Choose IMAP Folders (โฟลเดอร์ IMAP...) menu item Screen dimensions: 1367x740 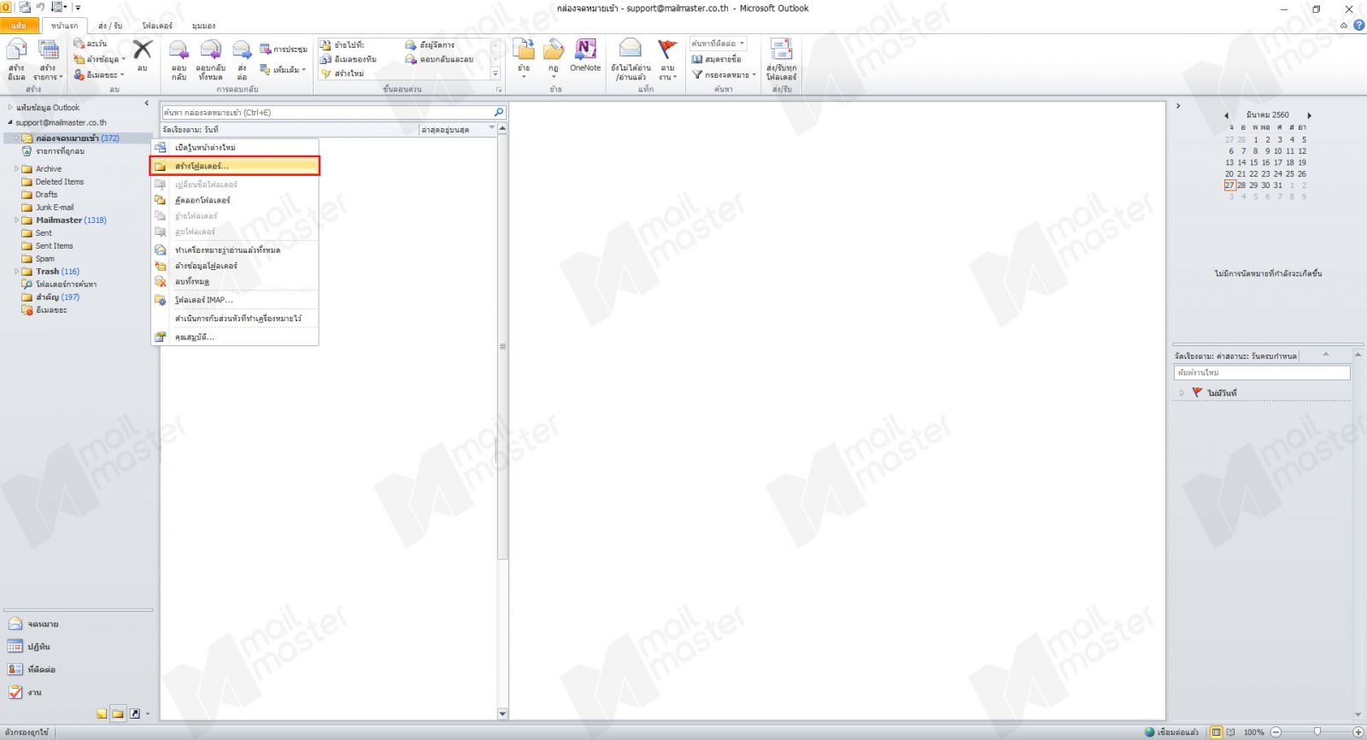tap(235, 300)
